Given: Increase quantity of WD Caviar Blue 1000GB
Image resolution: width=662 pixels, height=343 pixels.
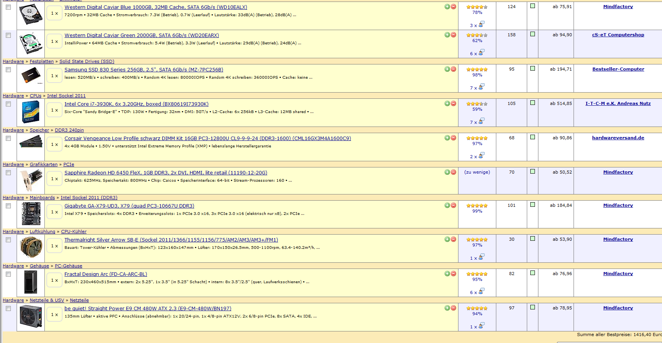Looking at the screenshot, I should tap(447, 7).
